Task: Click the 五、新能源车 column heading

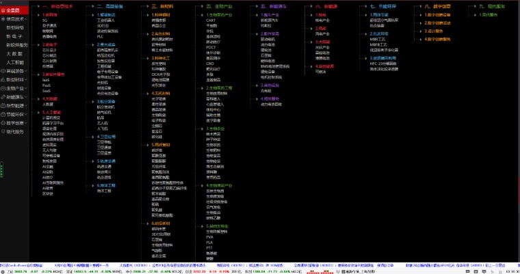Action: 274,6
